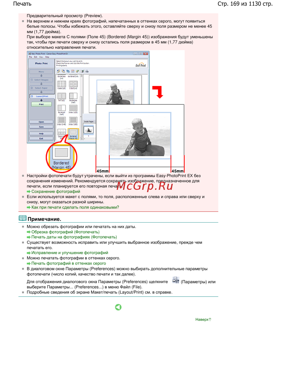
Task: Select the Wallet (x9) layout icon
Action: coord(61,84)
